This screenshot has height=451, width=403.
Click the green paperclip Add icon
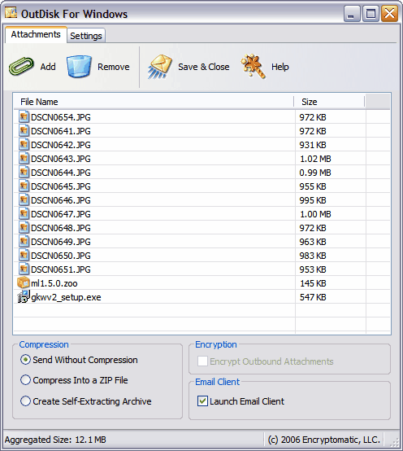[21, 67]
